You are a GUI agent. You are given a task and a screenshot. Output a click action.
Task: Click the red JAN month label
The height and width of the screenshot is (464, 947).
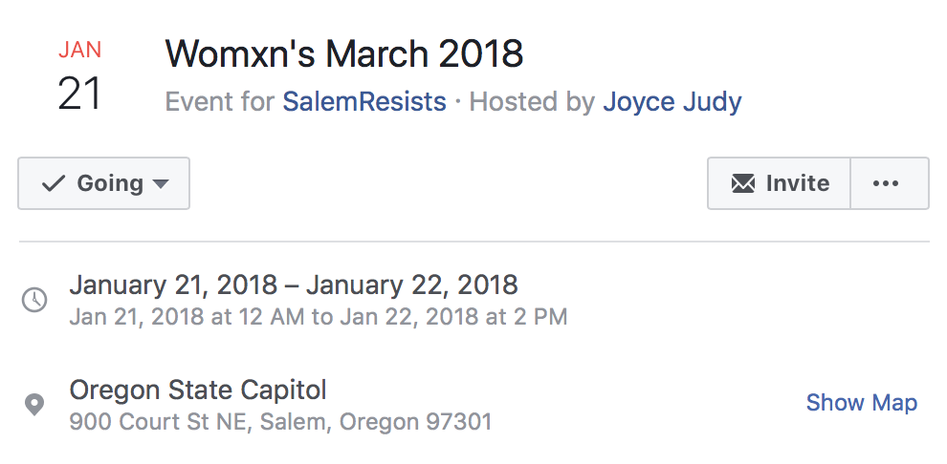pyautogui.click(x=79, y=50)
